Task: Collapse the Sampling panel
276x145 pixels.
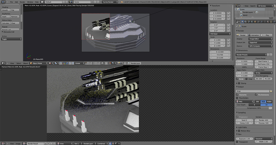Action: [x=237, y=112]
